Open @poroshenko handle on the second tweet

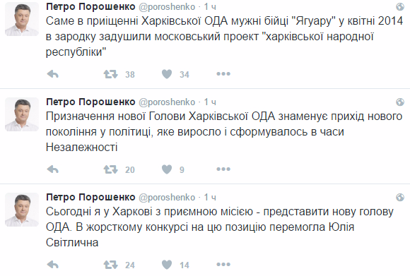pyautogui.click(x=167, y=102)
